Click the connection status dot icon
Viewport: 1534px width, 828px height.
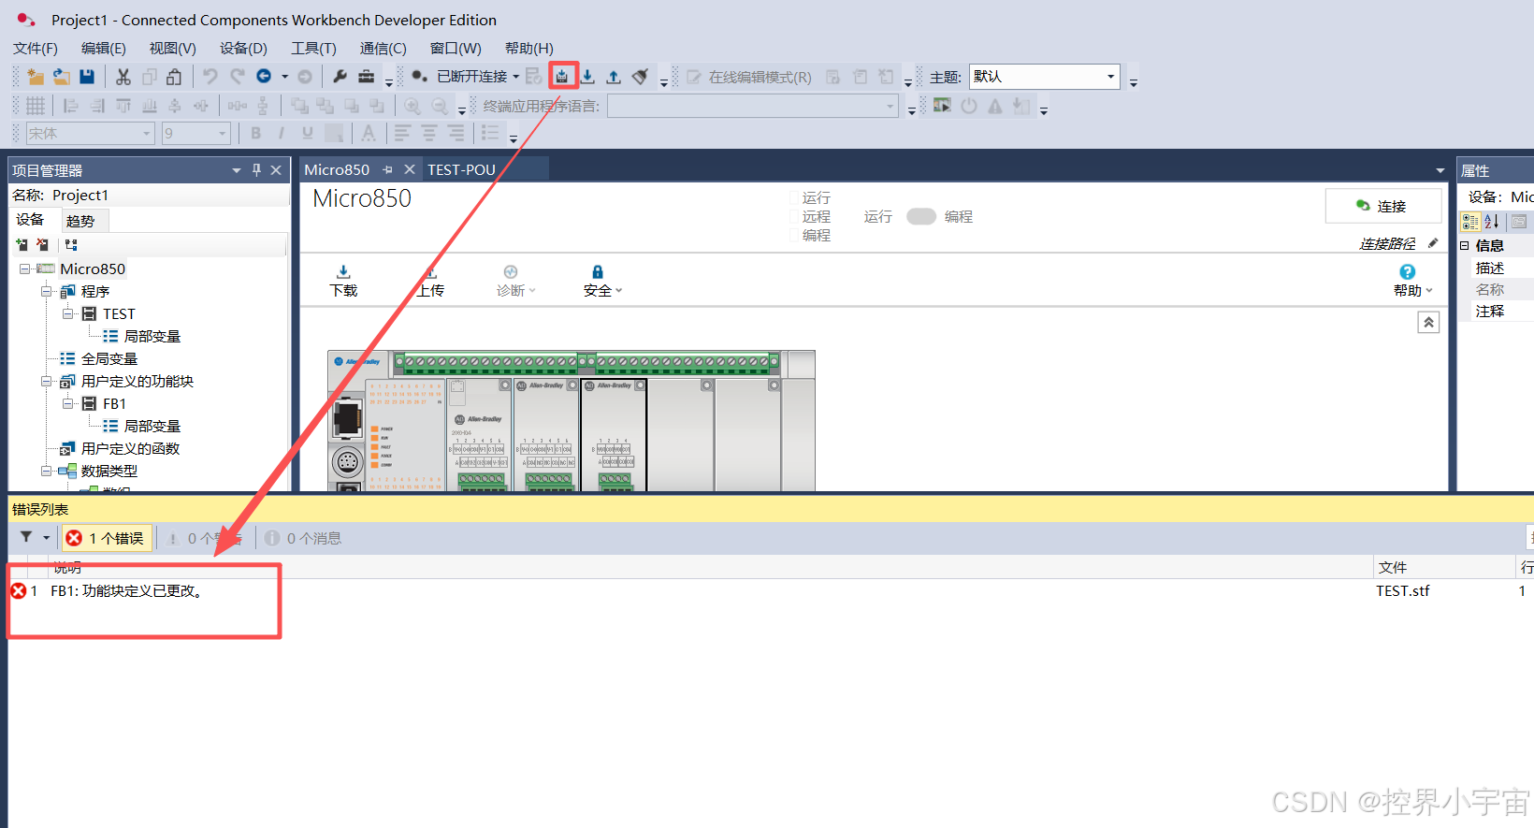tap(419, 77)
